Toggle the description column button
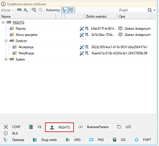This screenshot has width=159, height=146. 71,10
